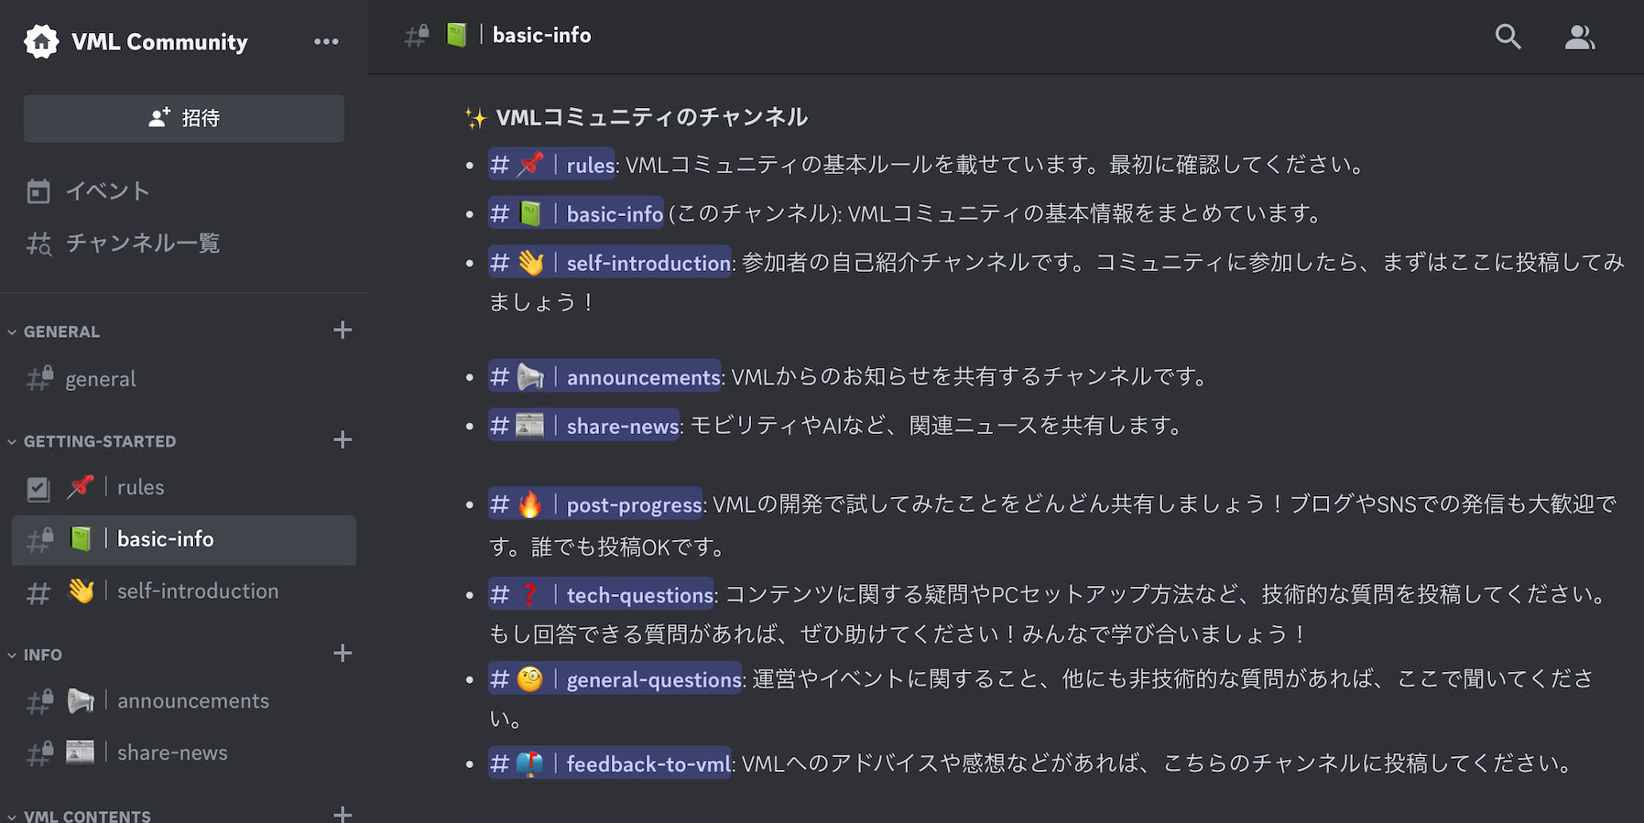Show the member list icon
Image resolution: width=1644 pixels, height=823 pixels.
pyautogui.click(x=1579, y=37)
